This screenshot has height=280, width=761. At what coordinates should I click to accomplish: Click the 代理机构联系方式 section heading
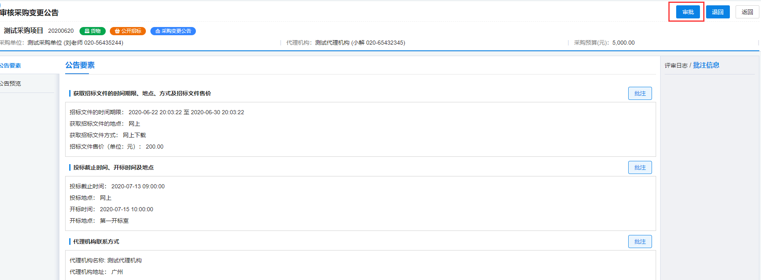pos(96,242)
